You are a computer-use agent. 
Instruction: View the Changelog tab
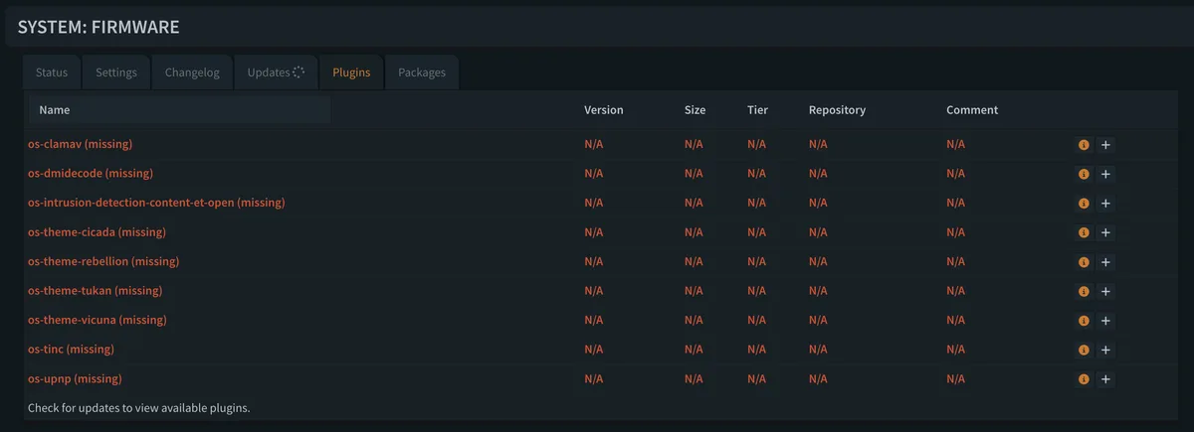pyautogui.click(x=192, y=72)
